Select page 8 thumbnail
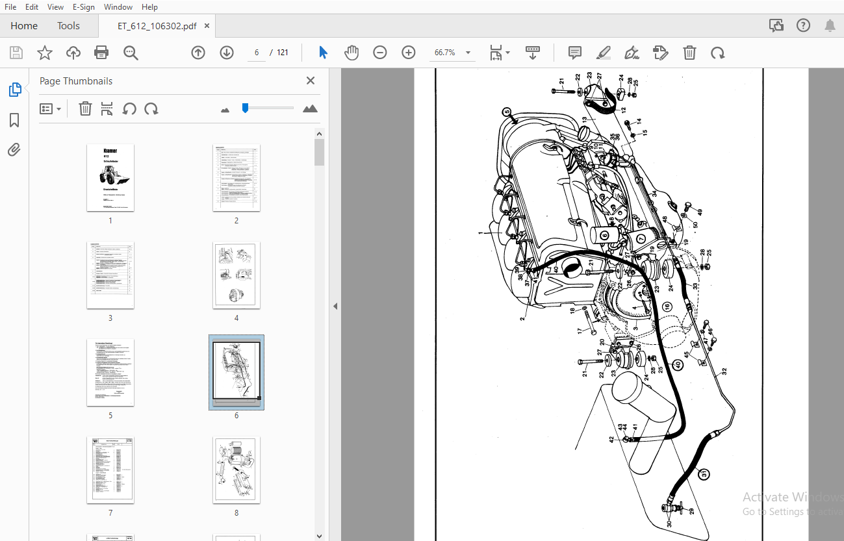 (237, 470)
